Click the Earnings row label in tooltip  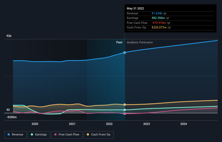coord(132,18)
